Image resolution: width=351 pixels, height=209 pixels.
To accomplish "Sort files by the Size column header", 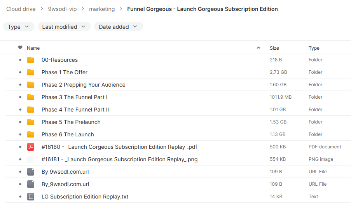I will pyautogui.click(x=274, y=48).
